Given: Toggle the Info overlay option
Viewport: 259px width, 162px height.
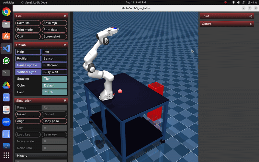Looking at the screenshot, I should tap(54, 52).
